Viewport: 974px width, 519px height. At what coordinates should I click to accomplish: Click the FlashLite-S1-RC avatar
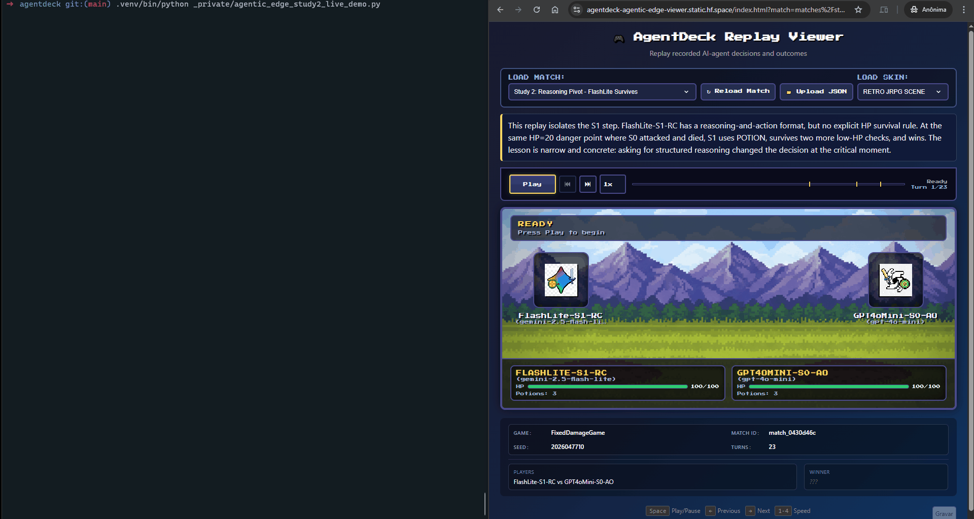click(561, 280)
